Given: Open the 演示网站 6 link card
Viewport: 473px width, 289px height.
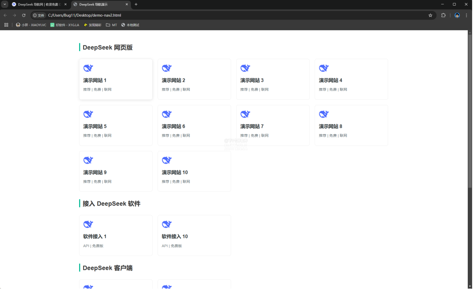Looking at the screenshot, I should 194,125.
